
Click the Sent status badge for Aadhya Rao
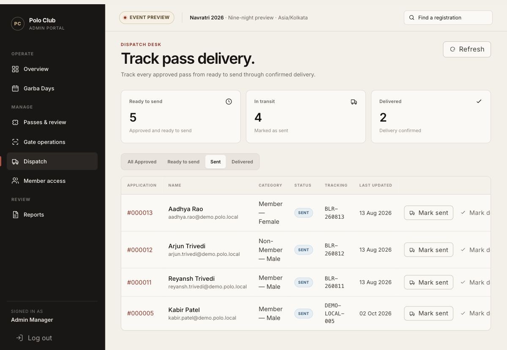[x=304, y=213]
